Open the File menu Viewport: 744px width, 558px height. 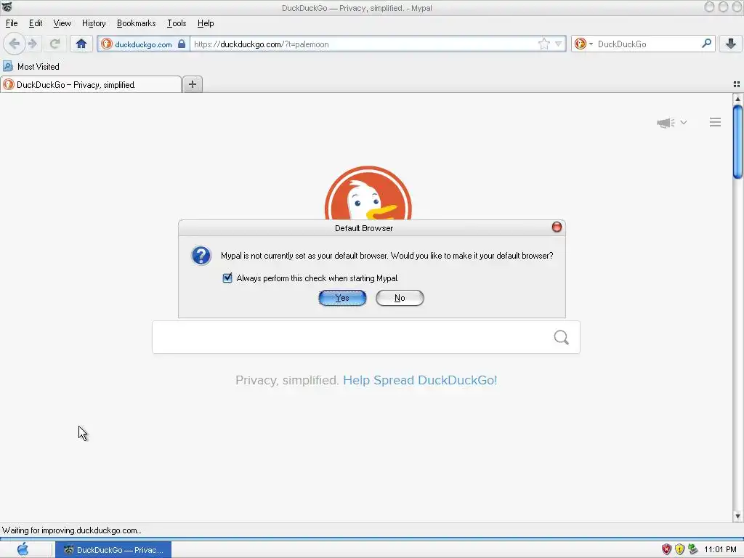[12, 23]
